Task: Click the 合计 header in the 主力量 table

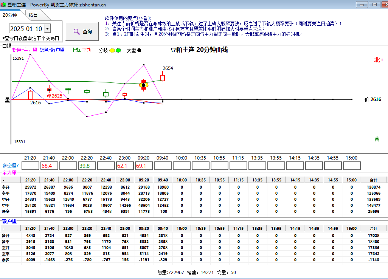Action: [373, 180]
